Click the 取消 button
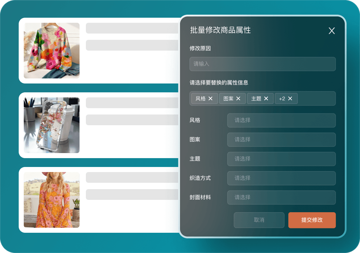This screenshot has height=253, width=360. (259, 220)
